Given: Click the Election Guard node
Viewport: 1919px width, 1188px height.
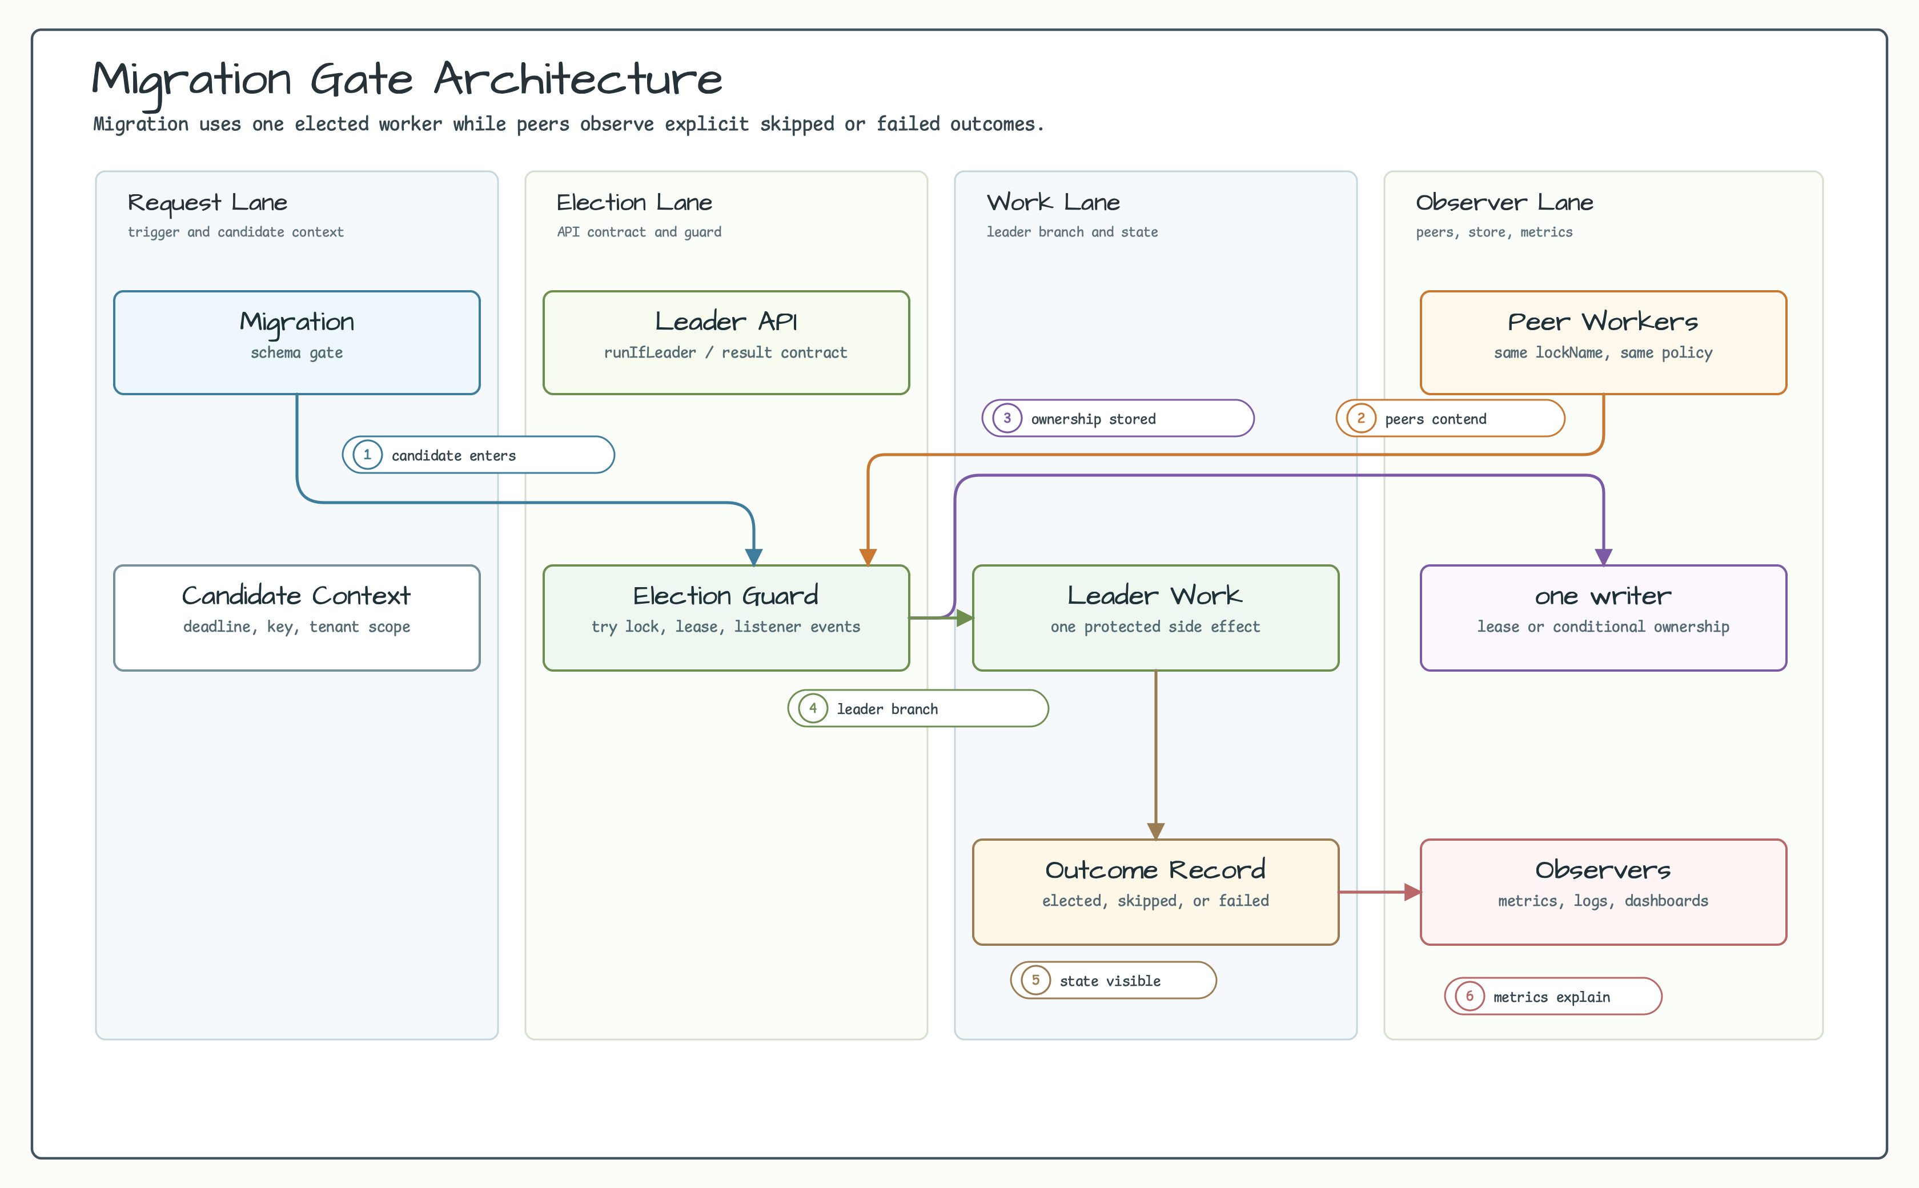Looking at the screenshot, I should click(726, 617).
